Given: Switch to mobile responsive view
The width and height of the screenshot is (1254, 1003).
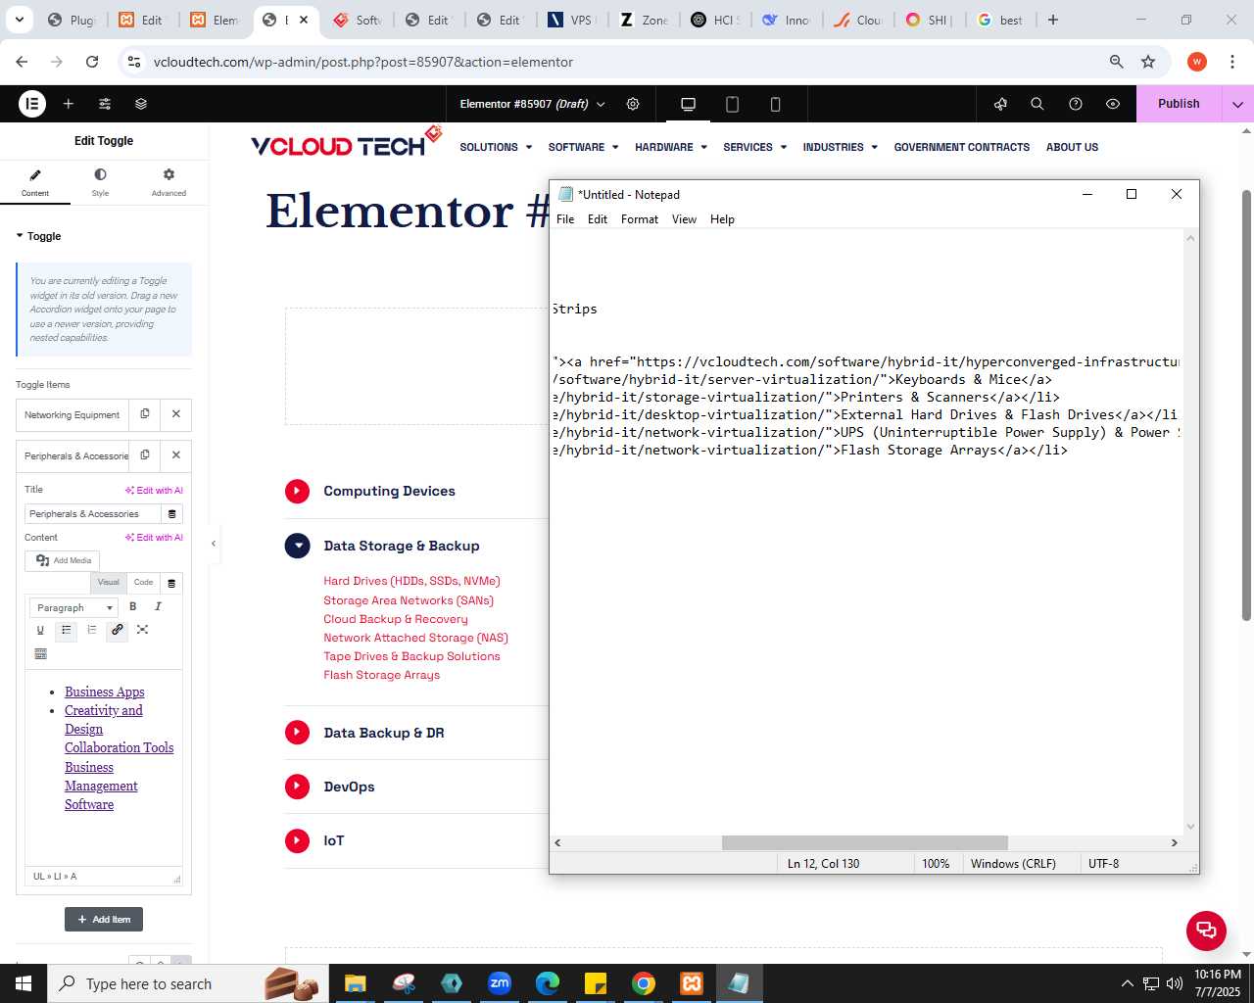Looking at the screenshot, I should (x=775, y=104).
